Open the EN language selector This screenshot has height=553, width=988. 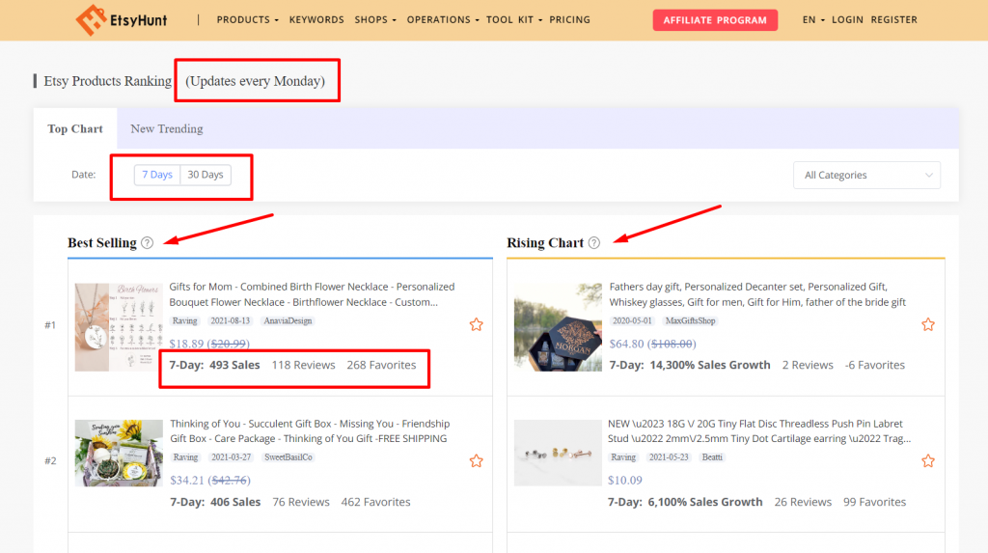tap(812, 19)
